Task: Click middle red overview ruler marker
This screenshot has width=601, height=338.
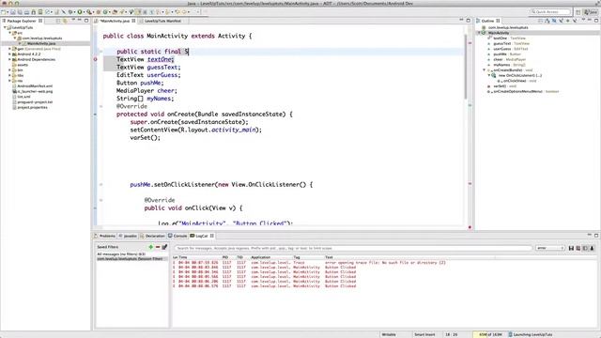Action: point(470,184)
